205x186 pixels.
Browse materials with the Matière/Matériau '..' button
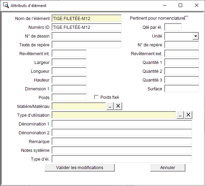pyautogui.click(x=110, y=106)
